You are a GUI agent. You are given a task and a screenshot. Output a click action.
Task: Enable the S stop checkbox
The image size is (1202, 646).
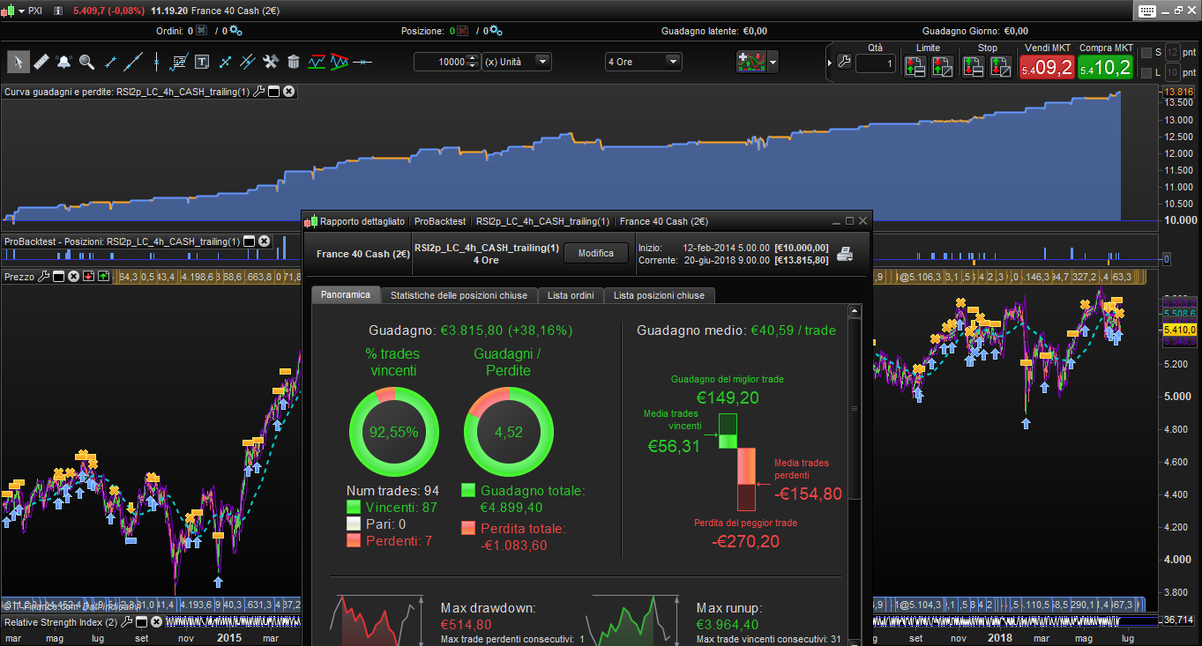(1146, 52)
